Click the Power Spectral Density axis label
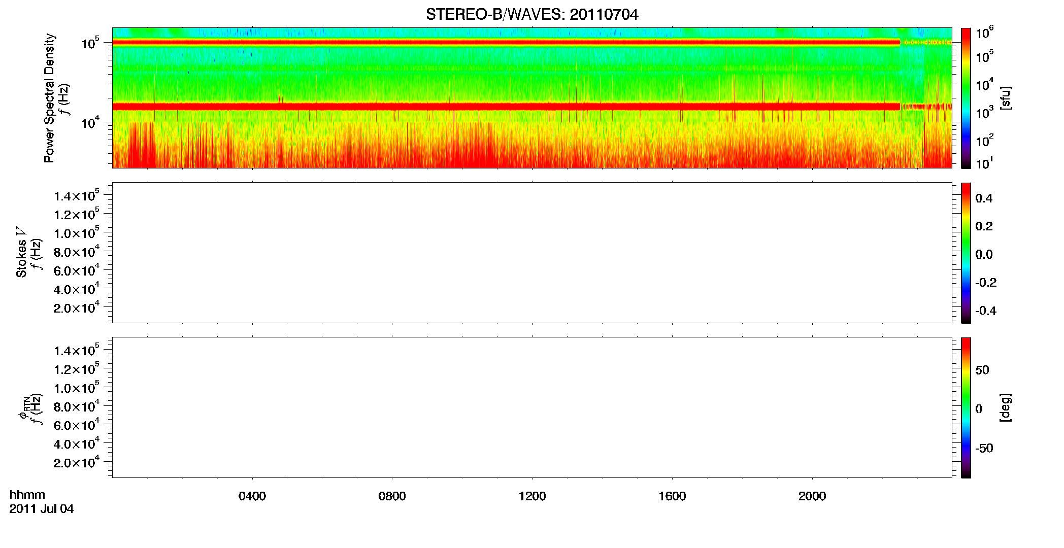1064x548 pixels. [49, 98]
